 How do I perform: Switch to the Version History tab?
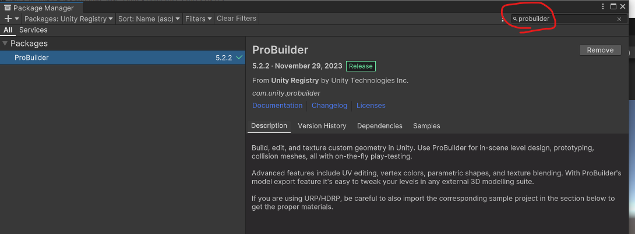(322, 125)
